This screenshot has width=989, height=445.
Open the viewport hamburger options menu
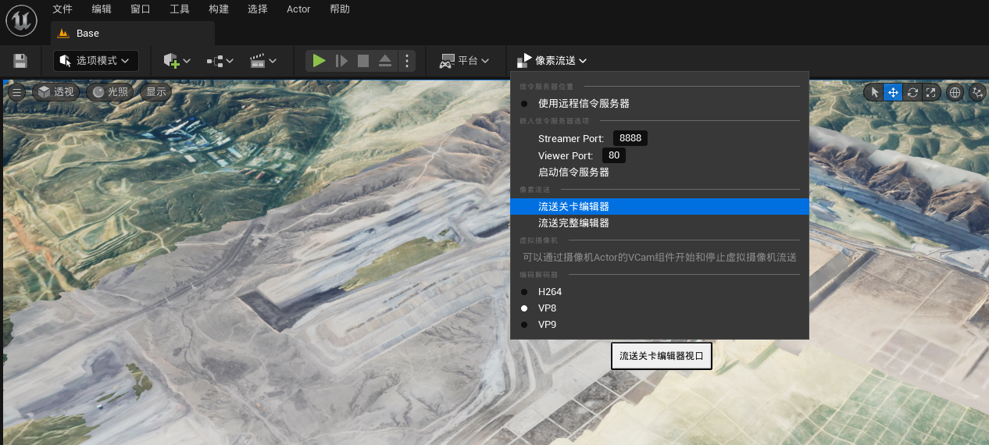click(x=16, y=92)
